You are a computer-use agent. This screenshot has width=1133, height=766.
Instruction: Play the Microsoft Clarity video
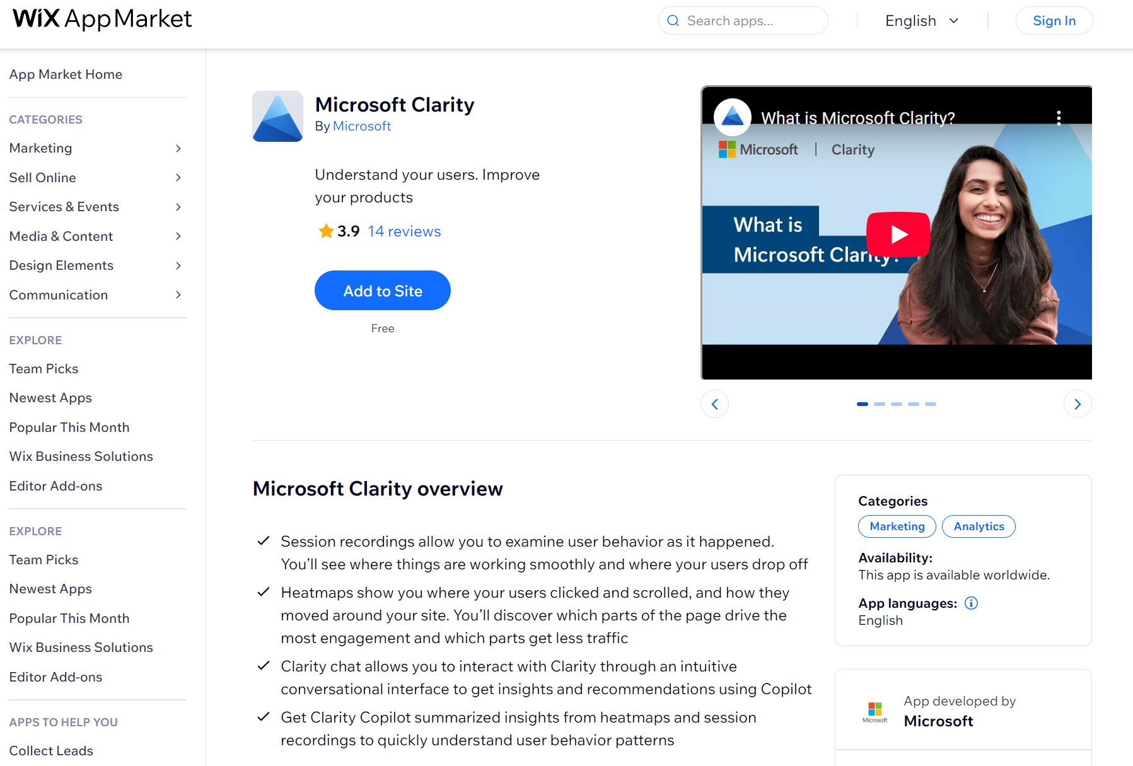pyautogui.click(x=898, y=233)
